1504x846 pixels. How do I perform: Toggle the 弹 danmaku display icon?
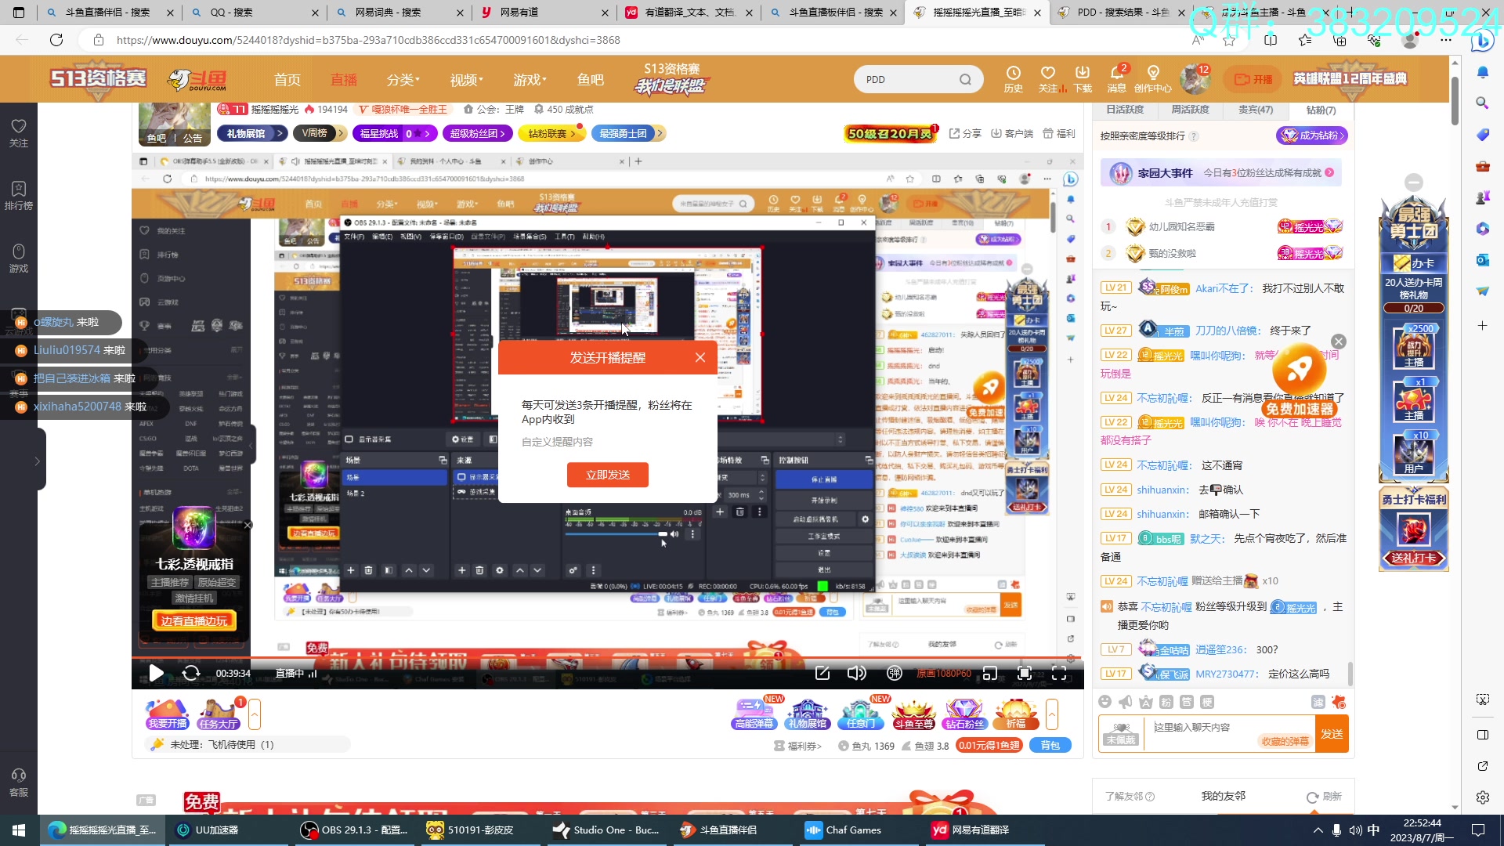point(895,673)
